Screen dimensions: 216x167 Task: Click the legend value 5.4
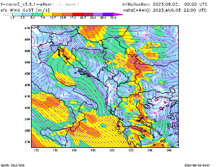32,18
